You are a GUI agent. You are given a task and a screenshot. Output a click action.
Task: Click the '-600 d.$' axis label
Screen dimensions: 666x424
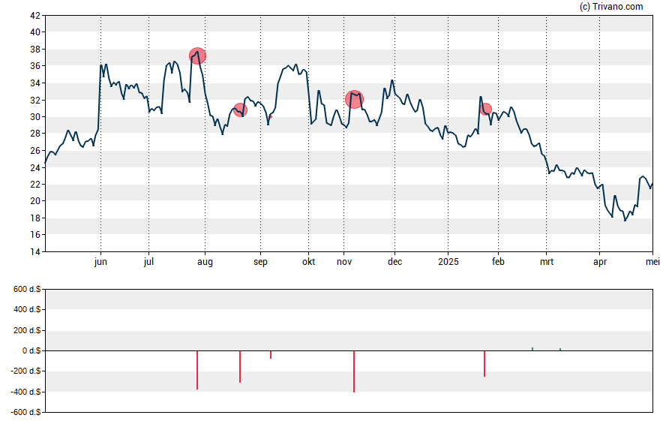(x=25, y=412)
